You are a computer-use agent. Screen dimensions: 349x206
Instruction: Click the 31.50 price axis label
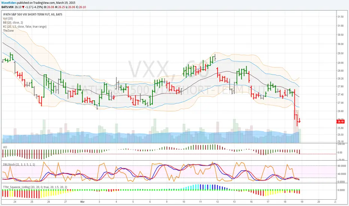(x=340, y=17)
